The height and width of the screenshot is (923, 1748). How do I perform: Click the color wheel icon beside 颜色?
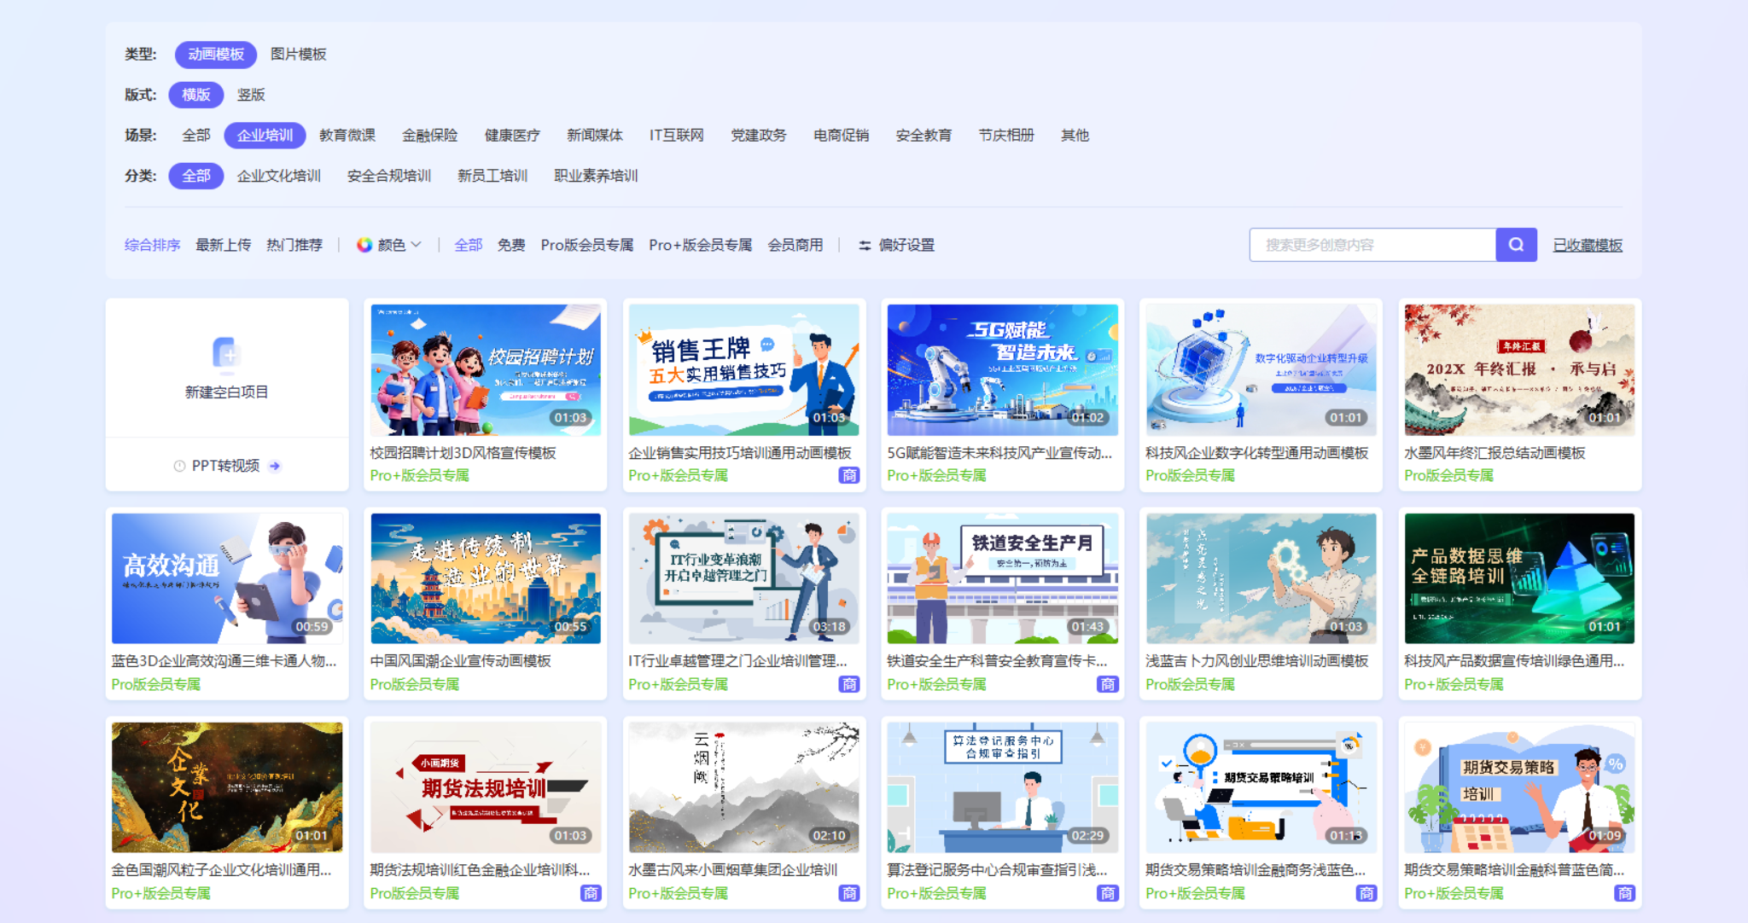[364, 245]
